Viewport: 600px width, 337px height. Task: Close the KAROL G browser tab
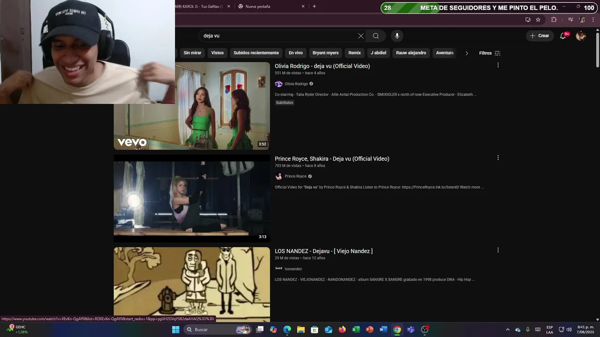[x=229, y=7]
